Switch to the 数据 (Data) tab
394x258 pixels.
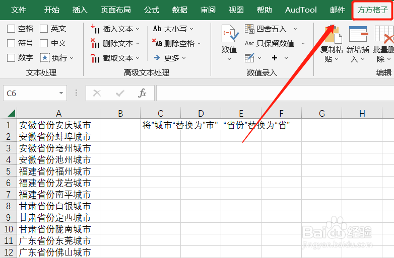180,10
